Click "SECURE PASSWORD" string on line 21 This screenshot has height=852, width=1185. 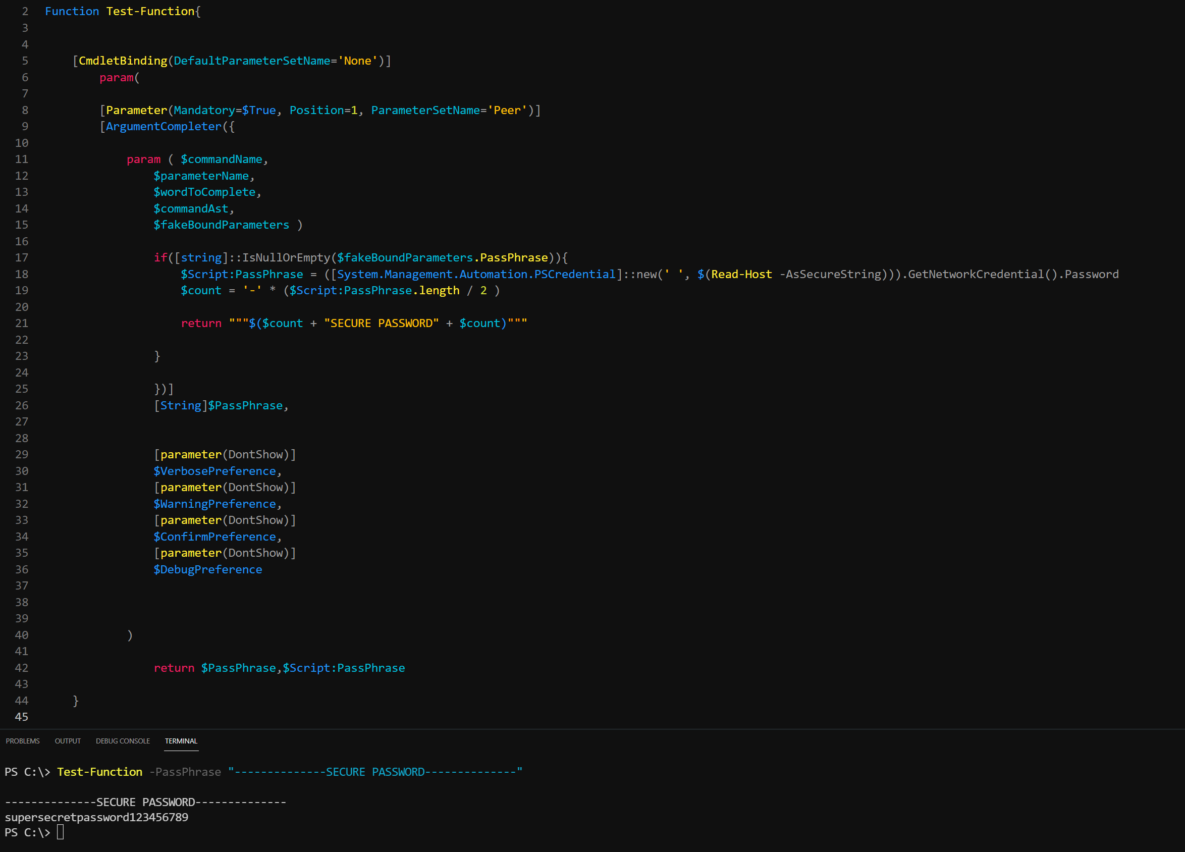tap(382, 323)
